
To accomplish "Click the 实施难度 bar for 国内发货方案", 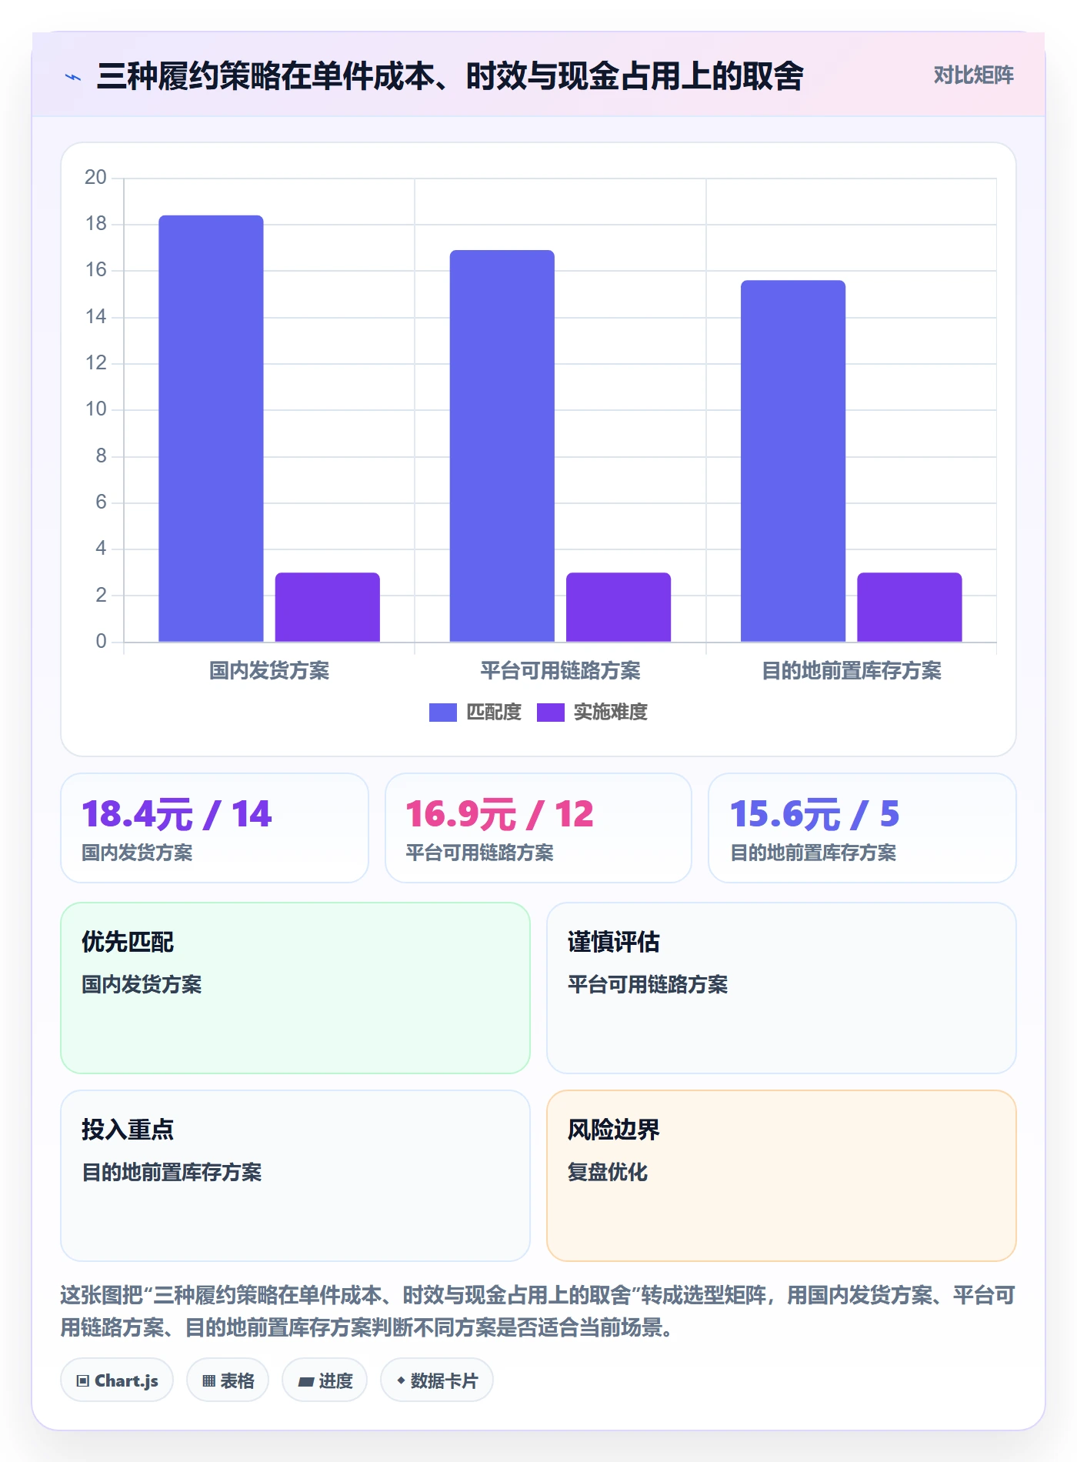I will point(328,607).
